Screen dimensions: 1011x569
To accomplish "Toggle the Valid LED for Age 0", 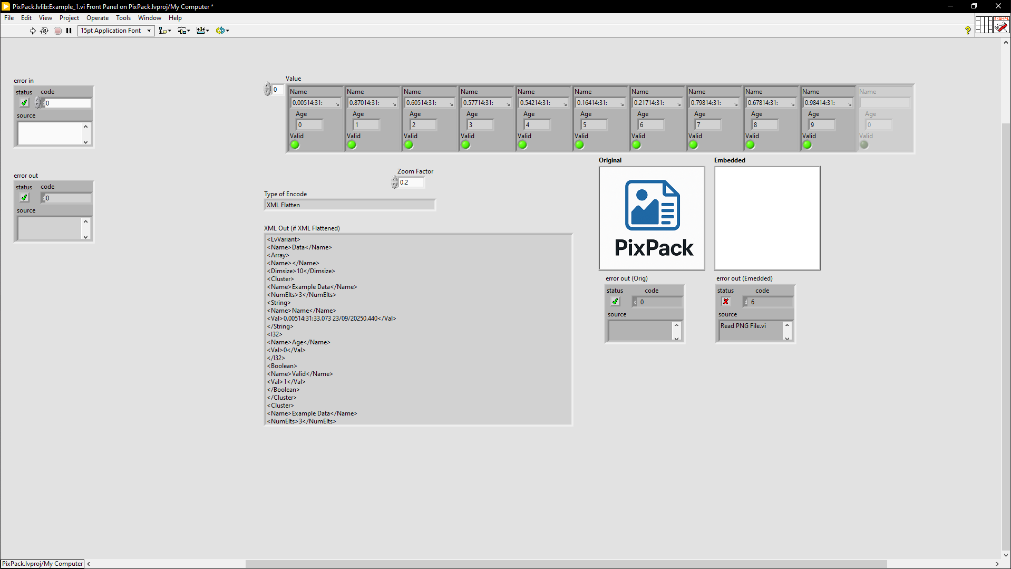I will point(295,145).
